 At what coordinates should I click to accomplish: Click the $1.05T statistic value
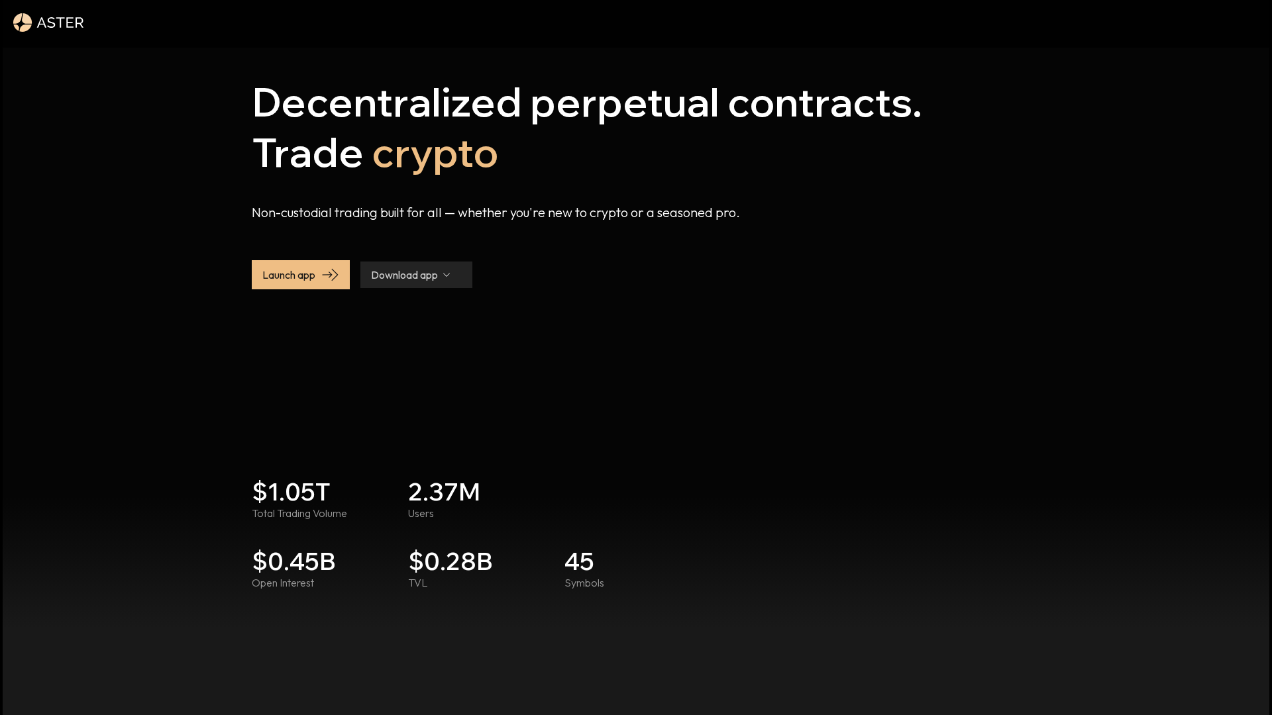[x=291, y=492]
